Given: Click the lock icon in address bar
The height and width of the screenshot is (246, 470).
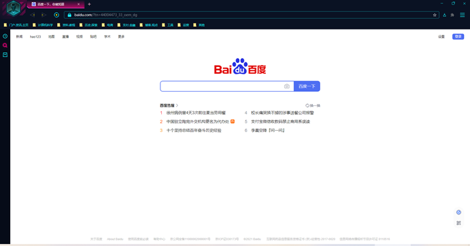Looking at the screenshot, I should (70, 15).
